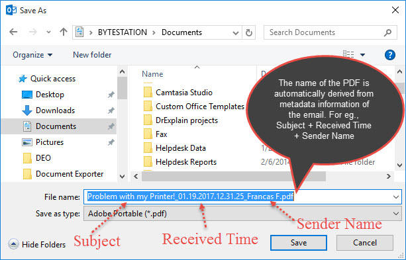Open the Save as type dropdown
This screenshot has height=260, width=406.
(242, 214)
